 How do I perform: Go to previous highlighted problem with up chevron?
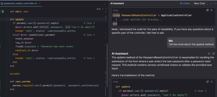point(103,9)
